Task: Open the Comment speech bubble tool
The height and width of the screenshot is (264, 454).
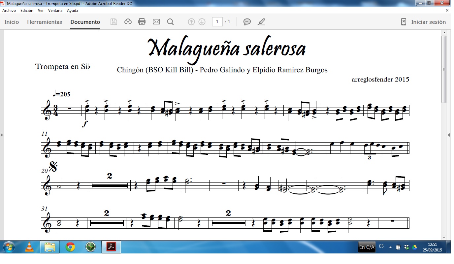Action: tap(247, 22)
